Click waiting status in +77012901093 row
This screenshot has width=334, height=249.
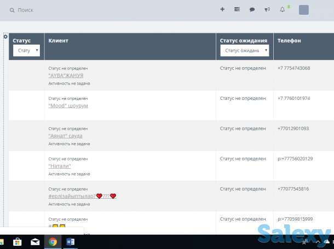(x=243, y=128)
